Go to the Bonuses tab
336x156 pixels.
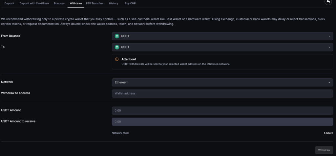pyautogui.click(x=59, y=3)
